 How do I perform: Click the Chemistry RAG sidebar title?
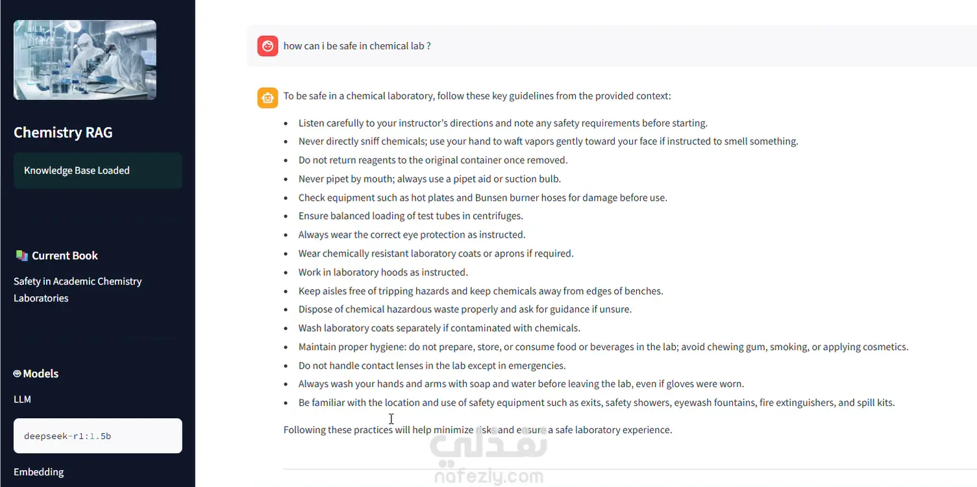tap(63, 132)
